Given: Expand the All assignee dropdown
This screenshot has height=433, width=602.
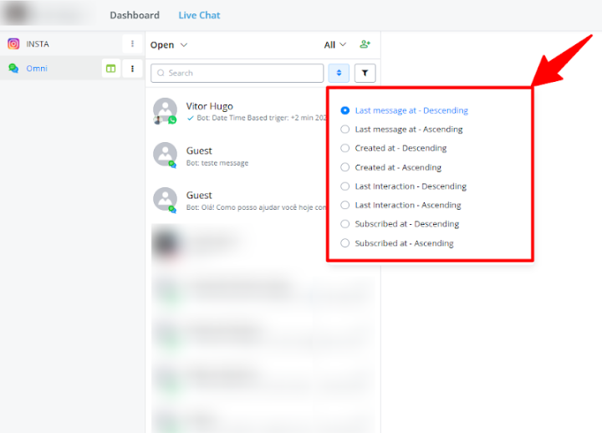Looking at the screenshot, I should (x=334, y=45).
